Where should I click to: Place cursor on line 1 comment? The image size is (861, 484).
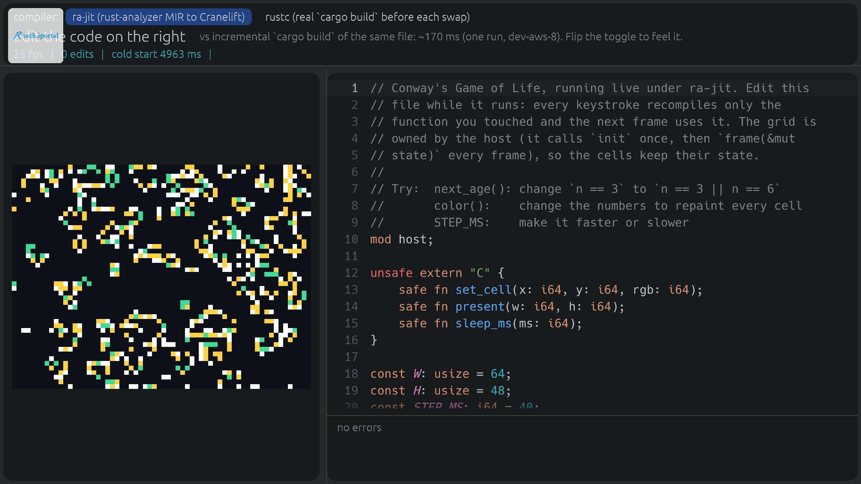click(x=590, y=88)
